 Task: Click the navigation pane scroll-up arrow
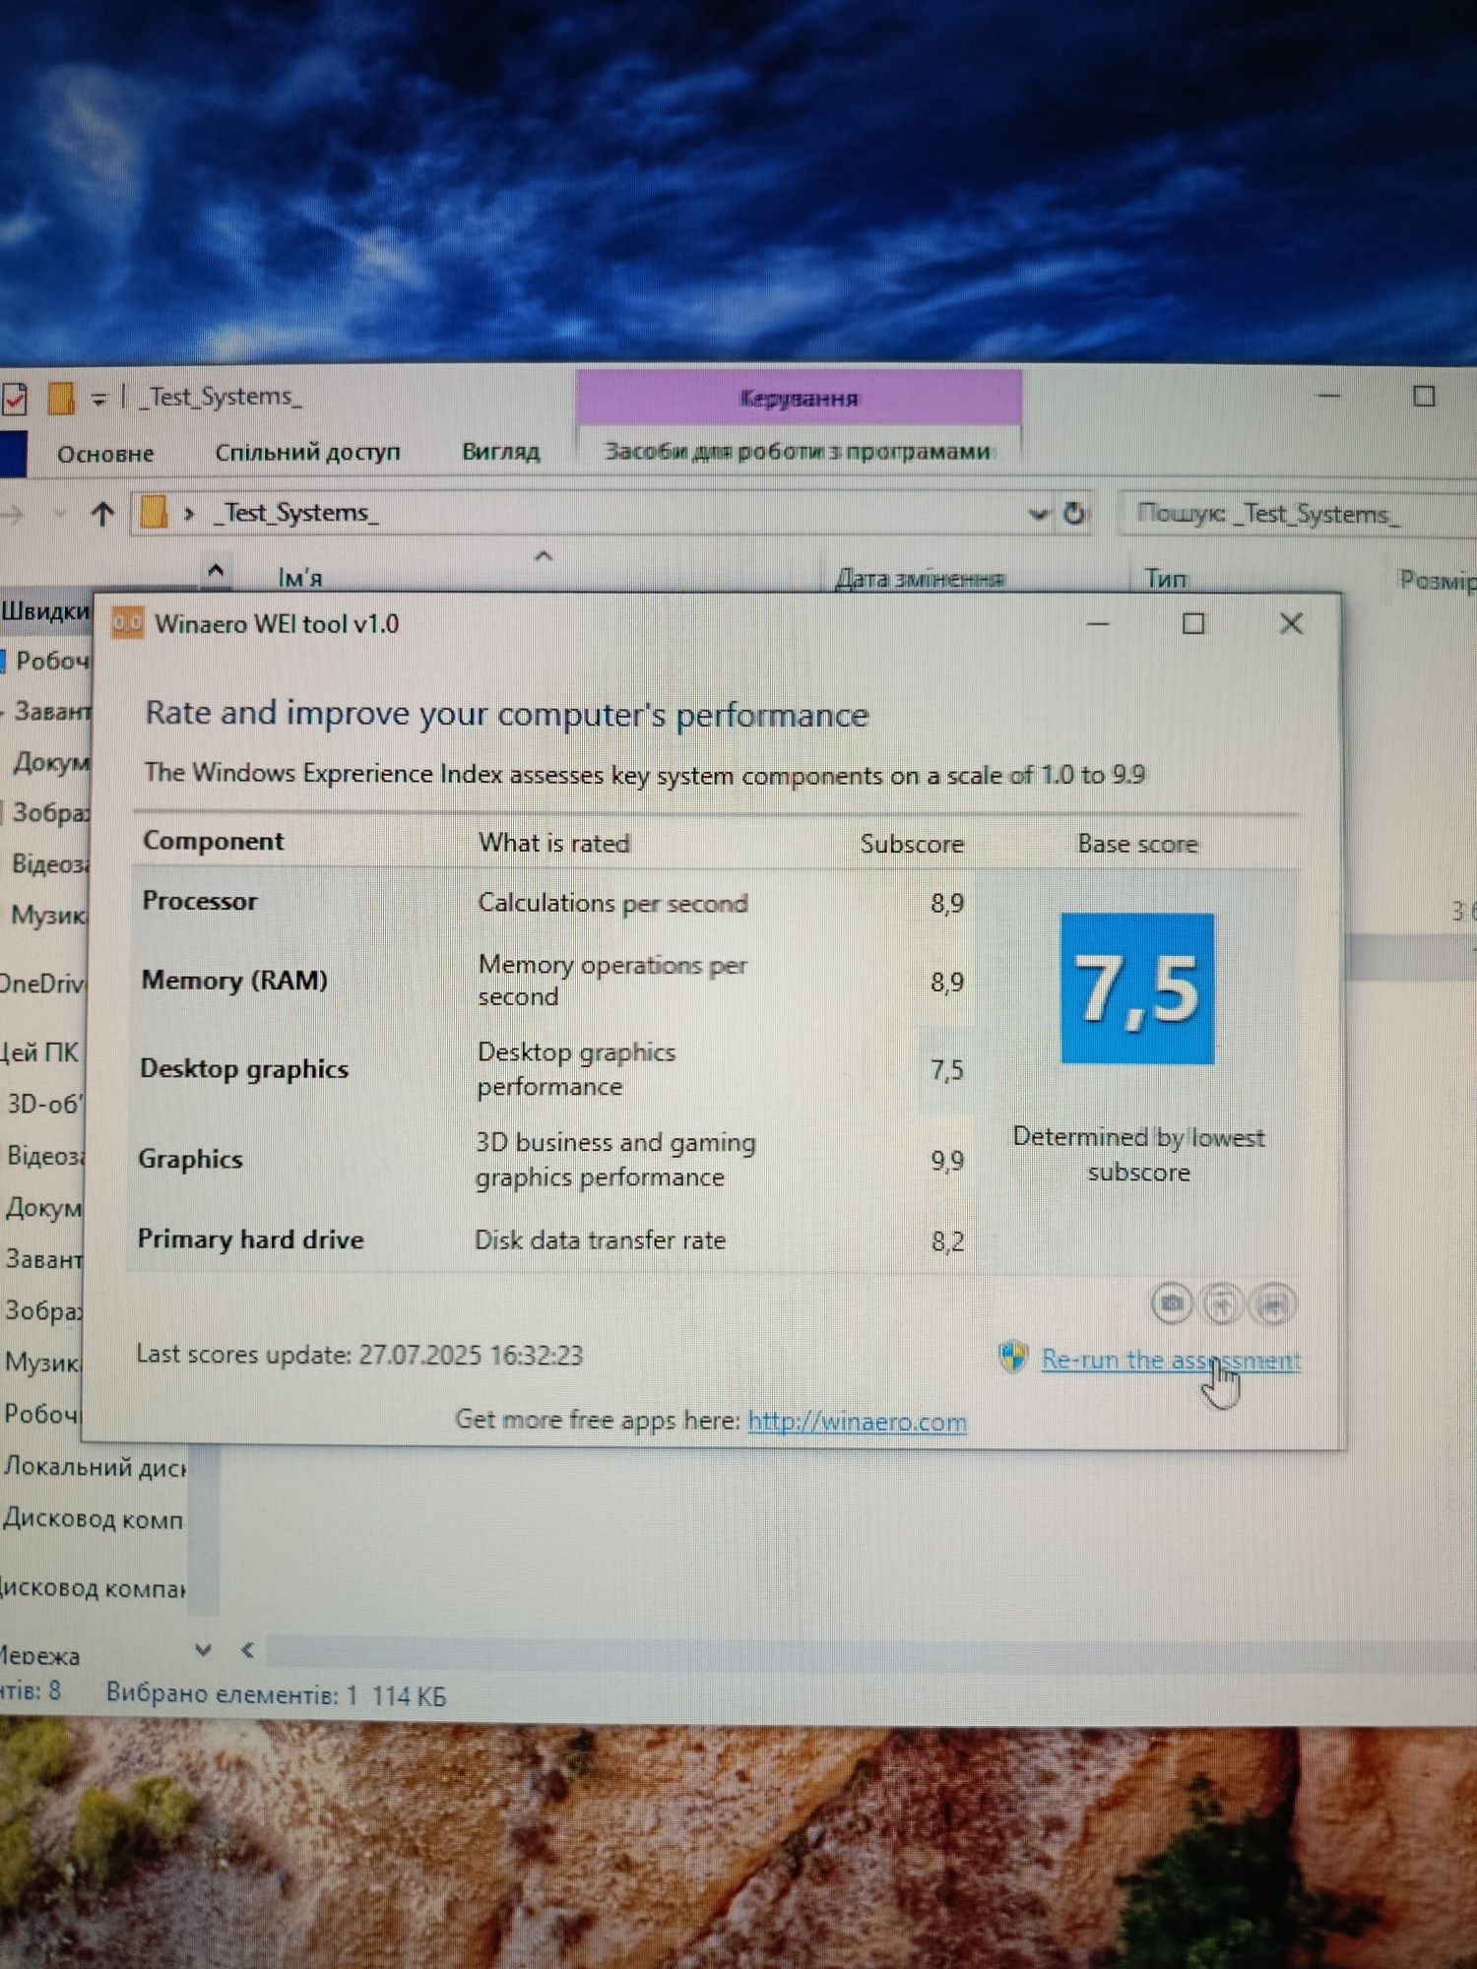[x=217, y=570]
